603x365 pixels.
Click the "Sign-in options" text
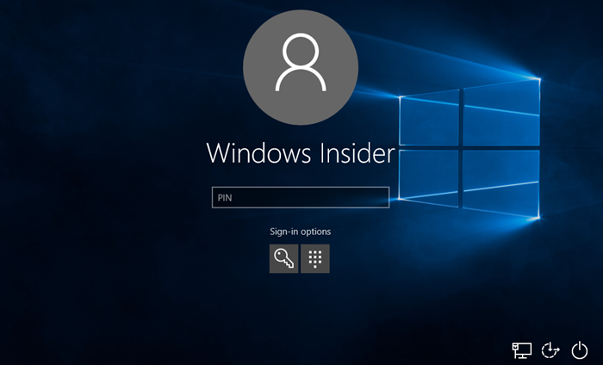tap(300, 232)
